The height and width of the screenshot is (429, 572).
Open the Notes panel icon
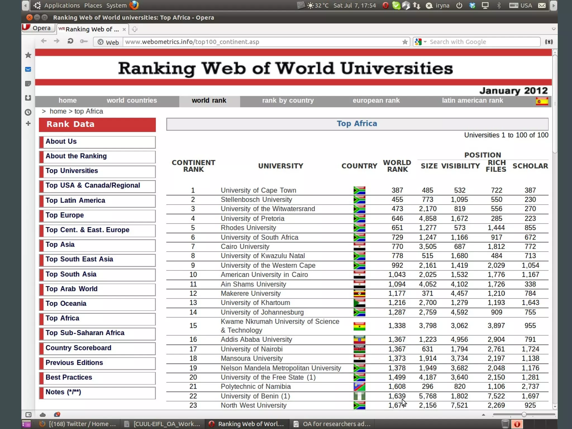(x=28, y=84)
